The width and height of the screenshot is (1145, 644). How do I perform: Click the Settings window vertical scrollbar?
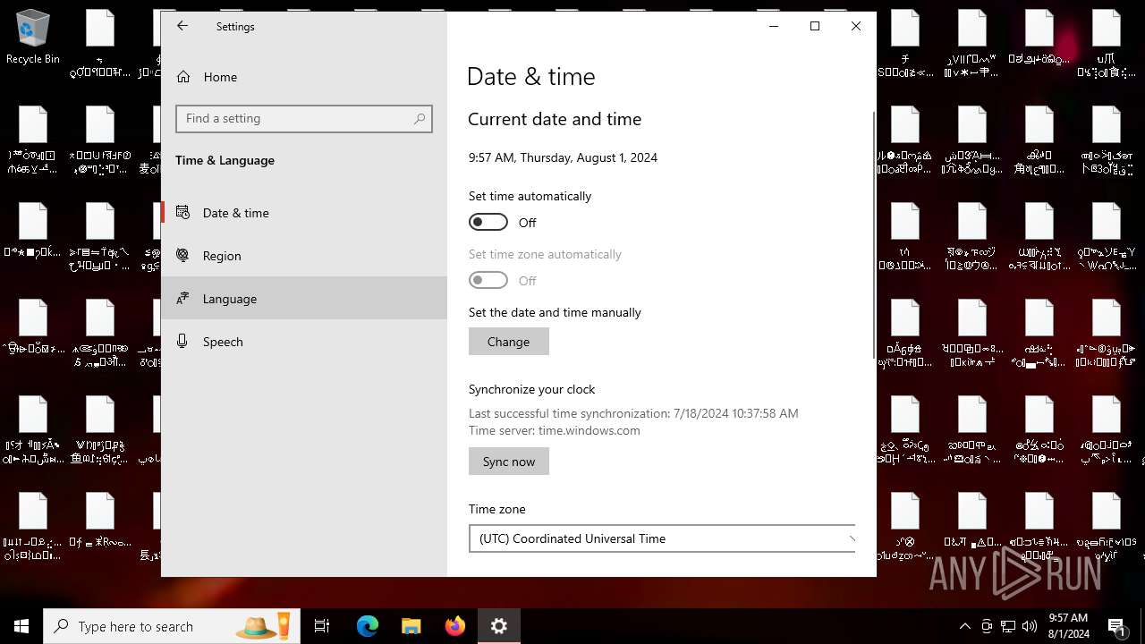(874, 237)
